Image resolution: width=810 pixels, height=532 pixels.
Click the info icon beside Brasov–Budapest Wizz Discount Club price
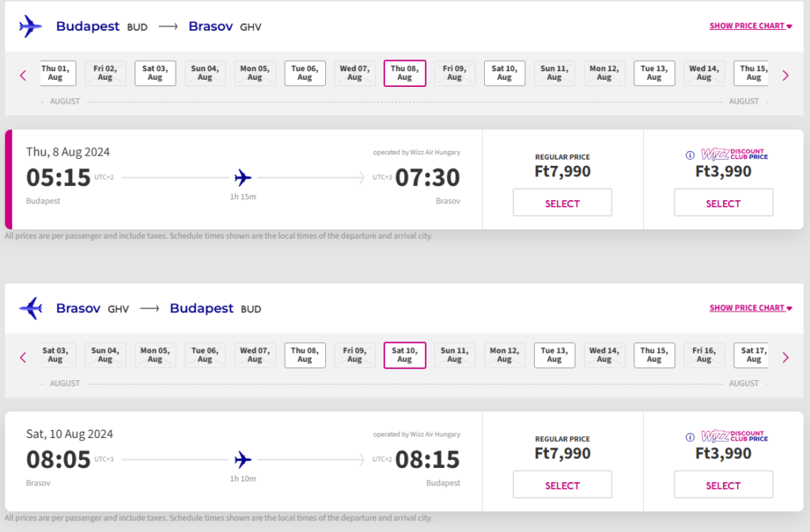click(691, 437)
